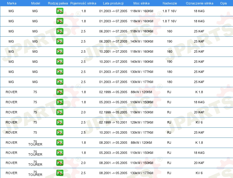Click the Rodzaj paliwa column header
Screen dimensions: 233x178
point(58,3)
